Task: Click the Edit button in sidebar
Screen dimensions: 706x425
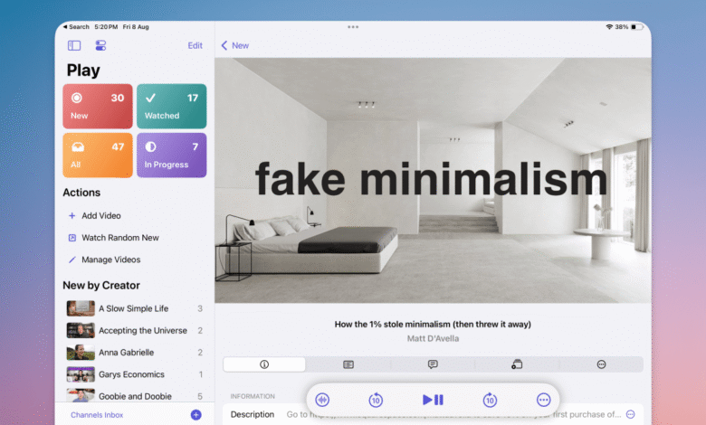Action: [x=195, y=45]
